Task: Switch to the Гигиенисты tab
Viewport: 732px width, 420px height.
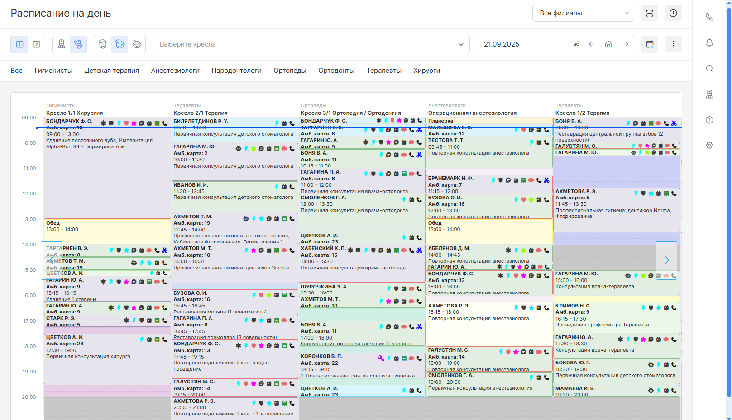Action: pyautogui.click(x=53, y=71)
